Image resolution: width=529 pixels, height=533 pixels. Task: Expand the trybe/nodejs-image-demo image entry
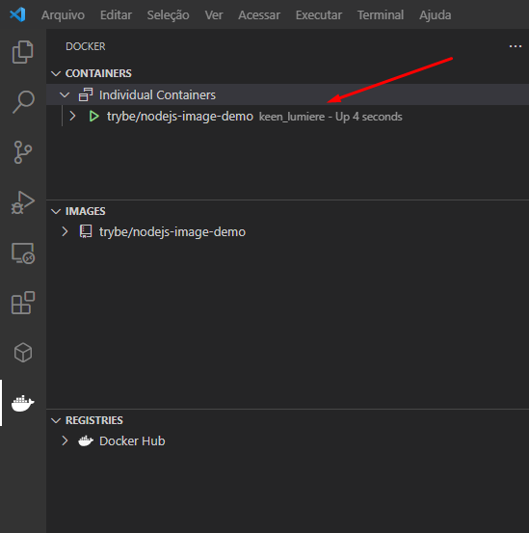(x=65, y=231)
